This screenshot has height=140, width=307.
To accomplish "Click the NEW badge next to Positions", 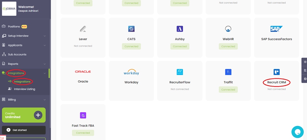I will (24, 27).
